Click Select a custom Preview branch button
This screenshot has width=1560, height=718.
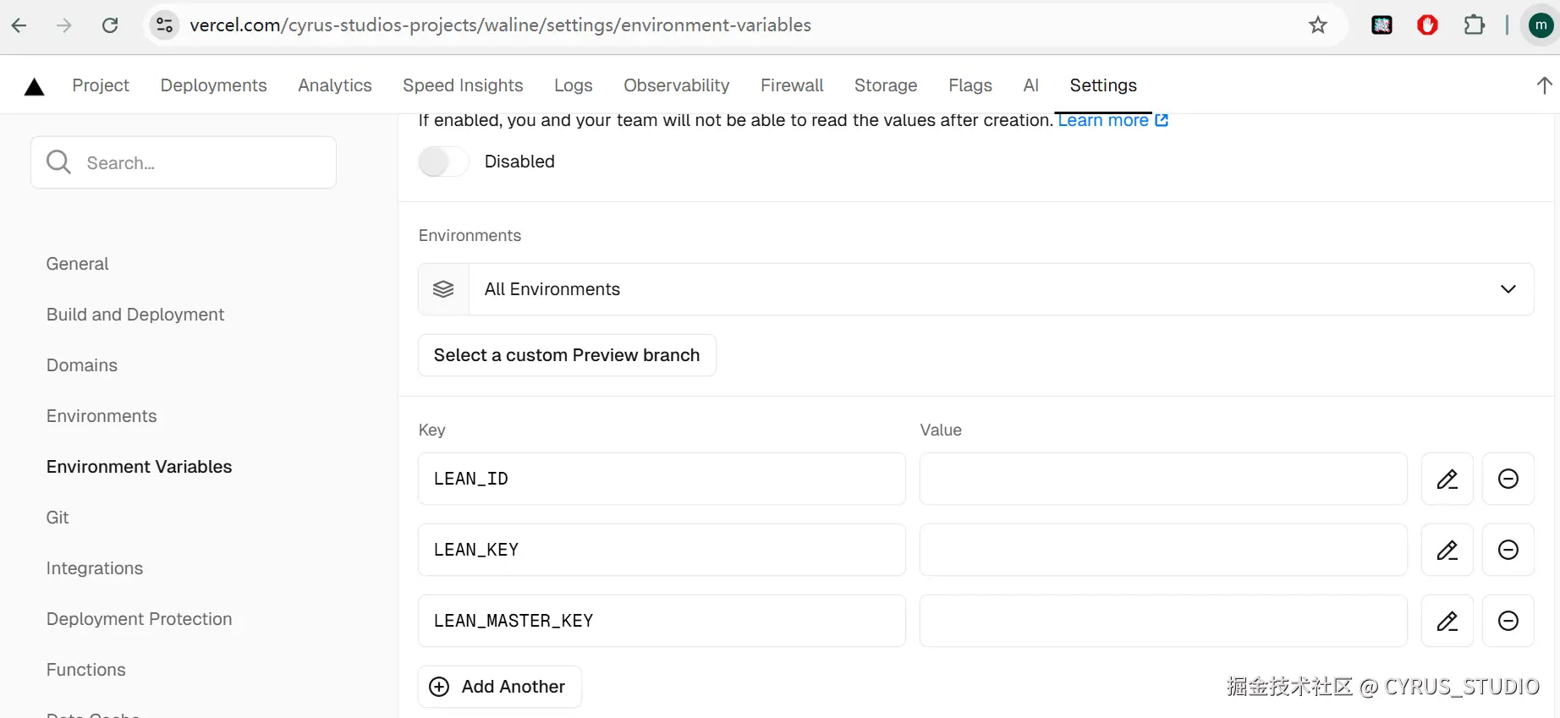[567, 355]
